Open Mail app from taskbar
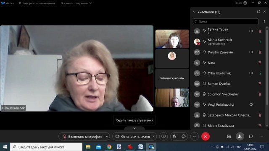269x151 pixels. click(98, 147)
